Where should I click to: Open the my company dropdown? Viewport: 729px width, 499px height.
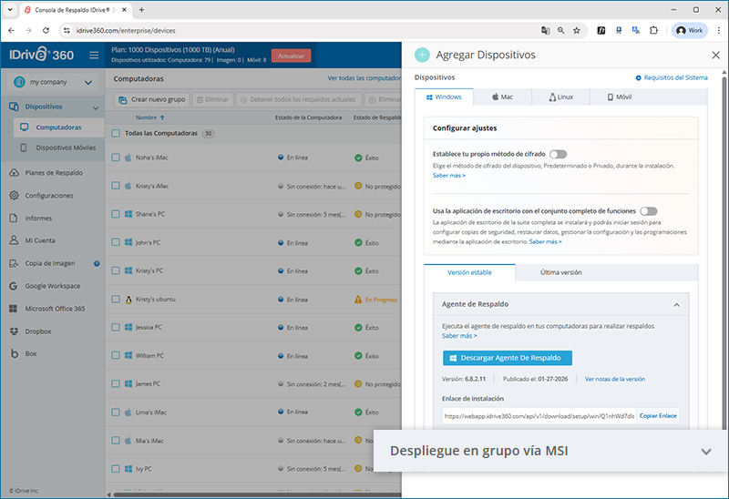(x=53, y=82)
